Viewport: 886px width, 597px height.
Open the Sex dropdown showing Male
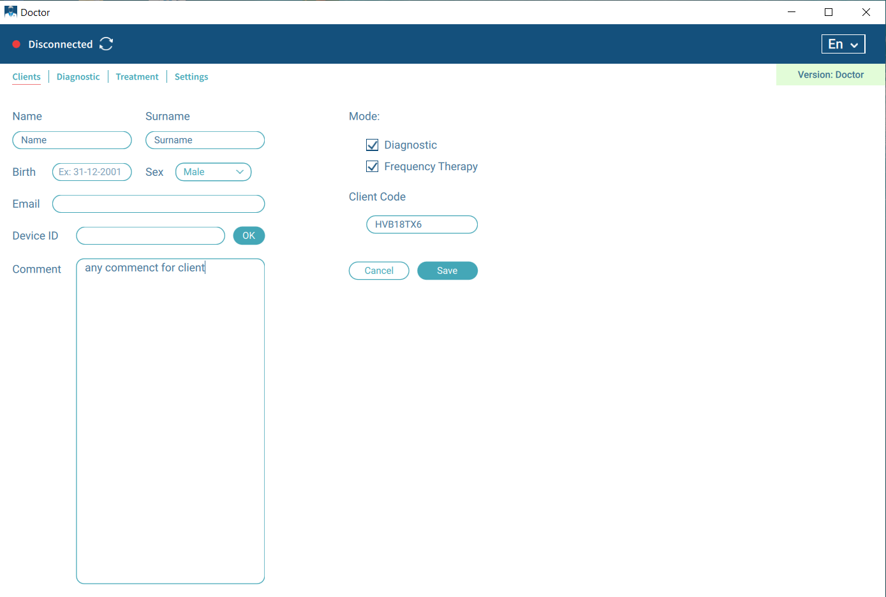pos(213,172)
